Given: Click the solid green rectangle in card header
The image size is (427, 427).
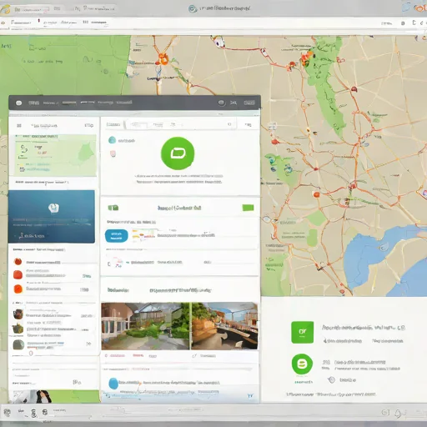Looking at the screenshot, I should pos(248,208).
